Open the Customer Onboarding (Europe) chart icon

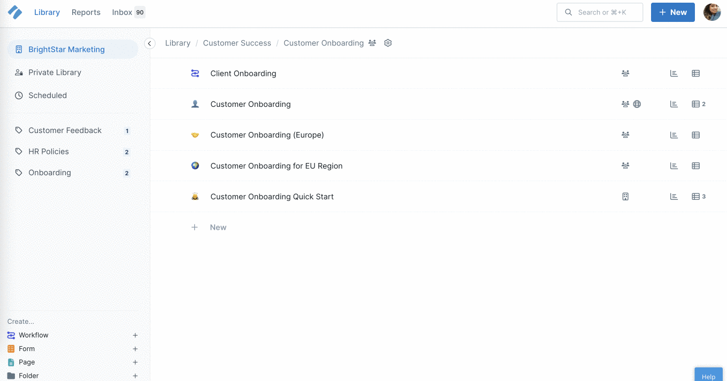[x=674, y=135]
